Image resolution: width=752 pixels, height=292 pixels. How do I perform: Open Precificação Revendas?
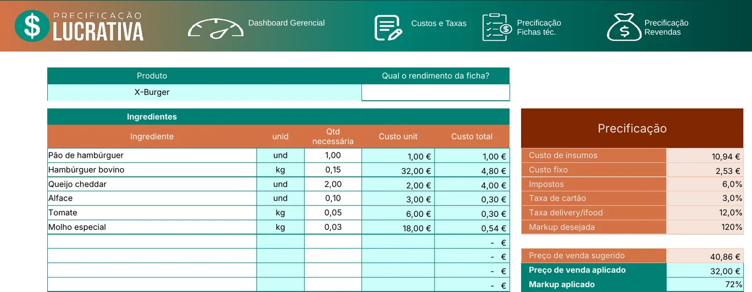tap(666, 27)
